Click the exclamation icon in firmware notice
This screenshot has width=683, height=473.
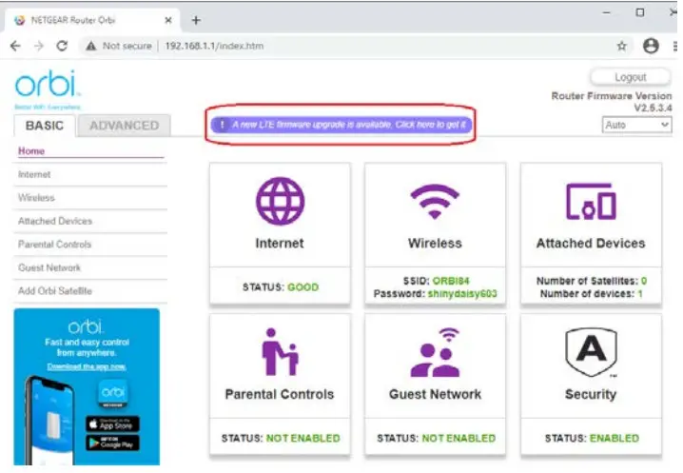222,125
